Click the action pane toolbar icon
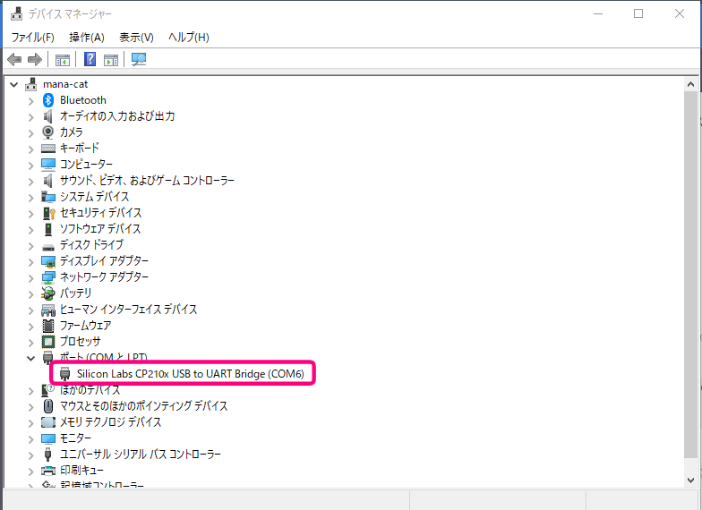 [111, 59]
